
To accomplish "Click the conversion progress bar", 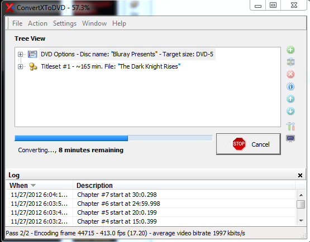I will [x=113, y=138].
